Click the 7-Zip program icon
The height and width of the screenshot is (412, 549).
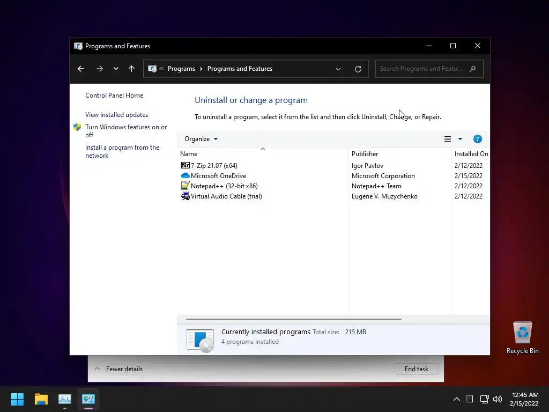185,165
